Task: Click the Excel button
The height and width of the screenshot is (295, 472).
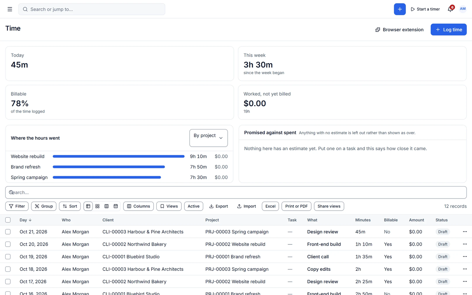Action: pos(271,206)
